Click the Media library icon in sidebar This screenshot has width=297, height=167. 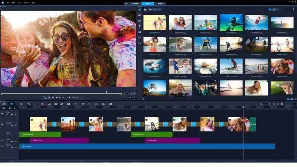pos(140,10)
